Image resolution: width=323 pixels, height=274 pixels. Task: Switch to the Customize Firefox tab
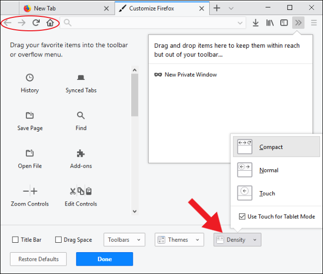coord(162,8)
